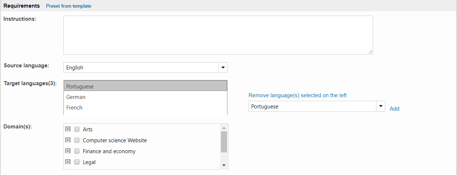The width and height of the screenshot is (457, 175).
Task: Expand the Finance and economy node
Action: coord(67,151)
